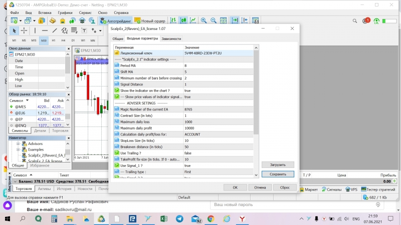Open Telegram from the taskbar
The image size is (401, 225).
(179, 218)
